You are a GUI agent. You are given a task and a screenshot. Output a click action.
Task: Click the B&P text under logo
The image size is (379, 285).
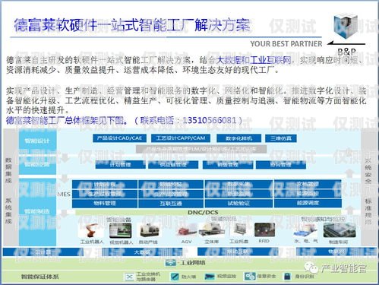point(346,52)
